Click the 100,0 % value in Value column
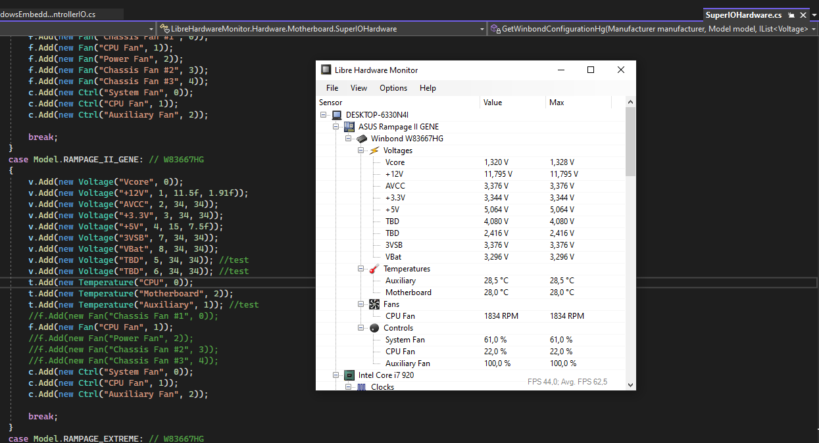Image resolution: width=819 pixels, height=443 pixels. (x=497, y=363)
